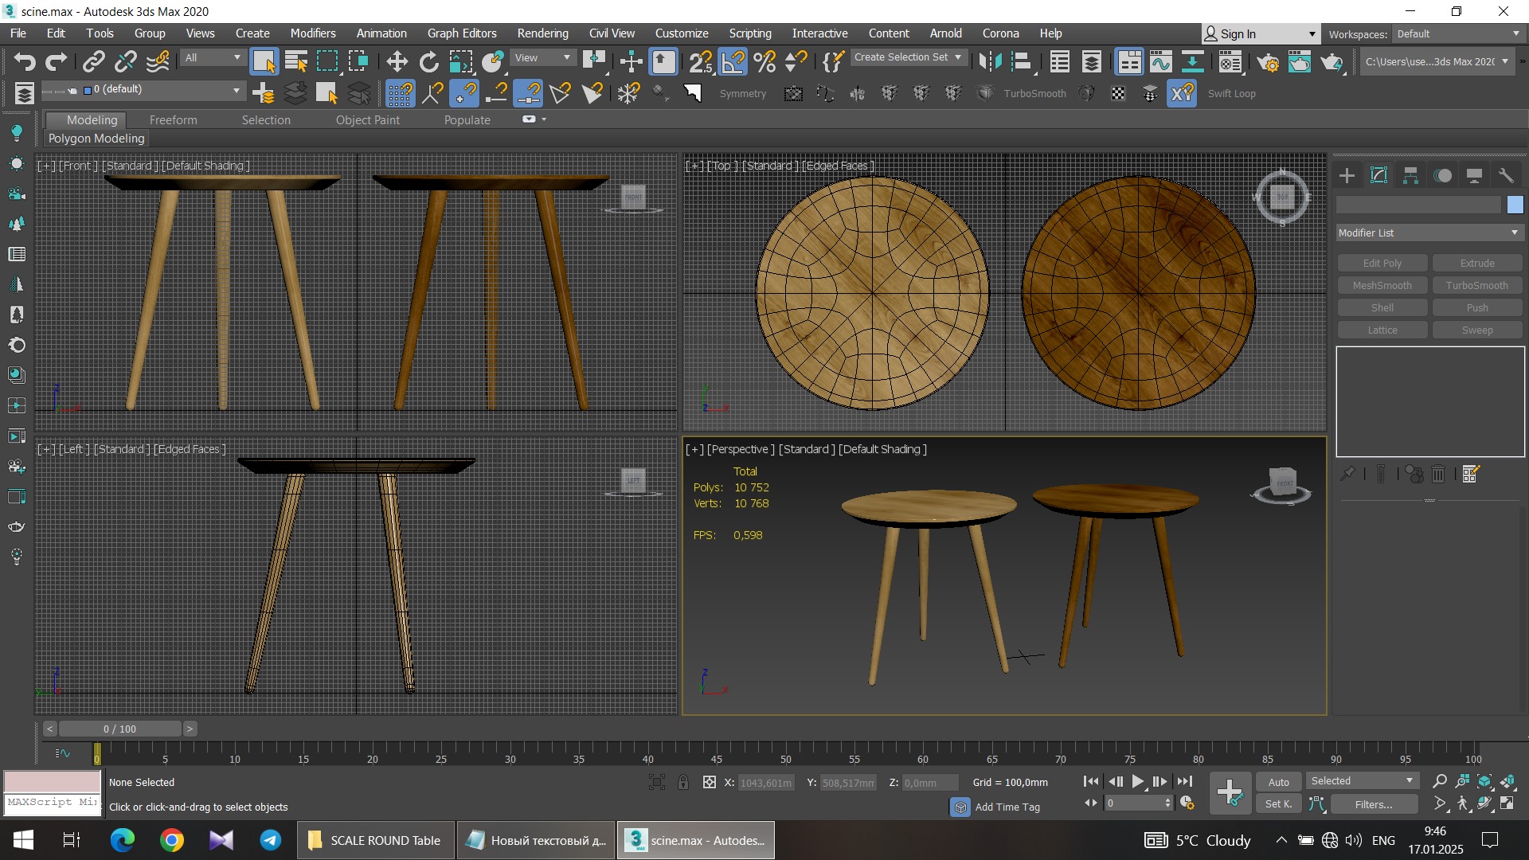Image resolution: width=1529 pixels, height=860 pixels.
Task: Toggle Pin Stack in modifier panel
Action: (1347, 474)
